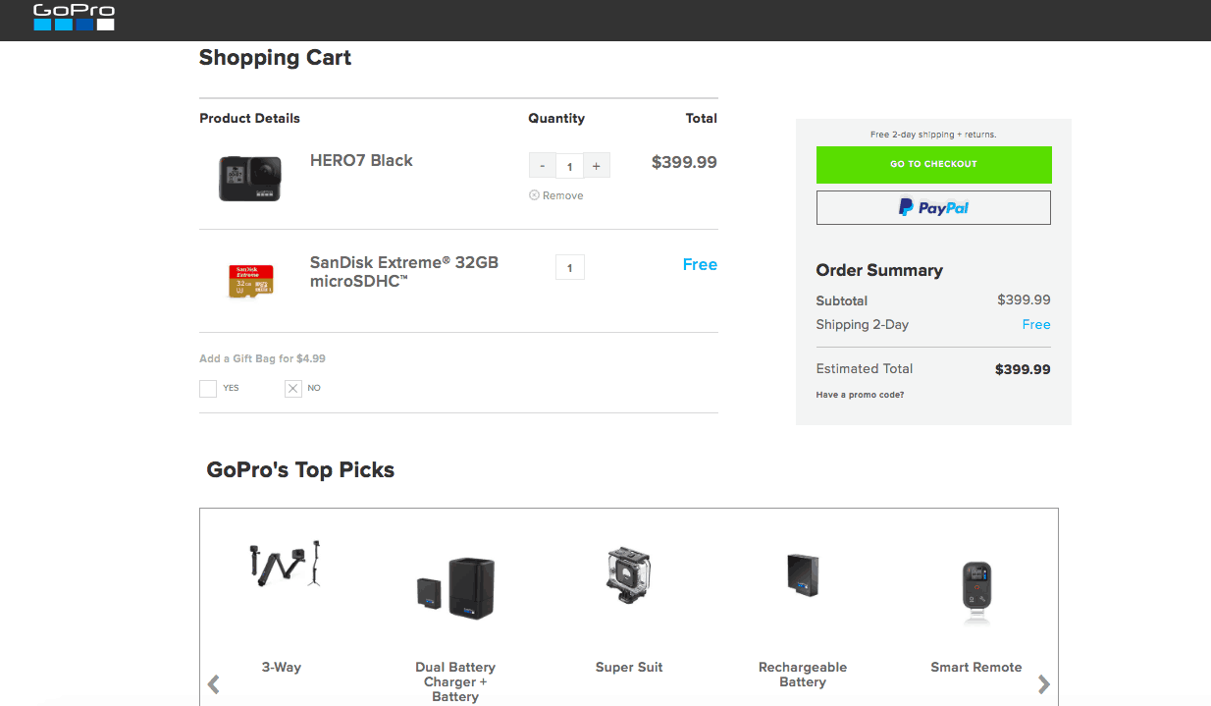This screenshot has width=1211, height=706.
Task: Click the Product Details column header
Action: [x=249, y=118]
